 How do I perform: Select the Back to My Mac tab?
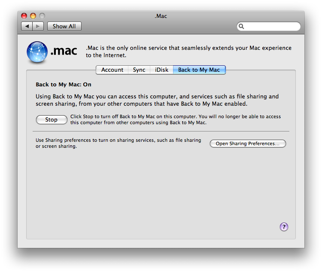click(199, 70)
